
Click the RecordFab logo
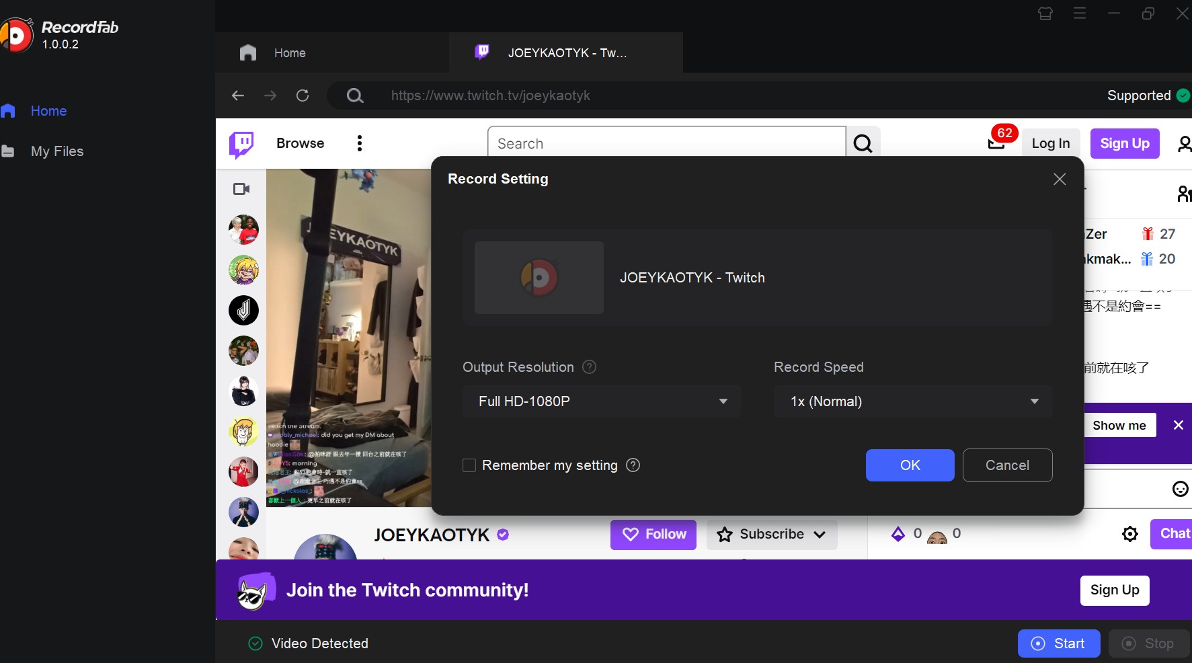15,35
